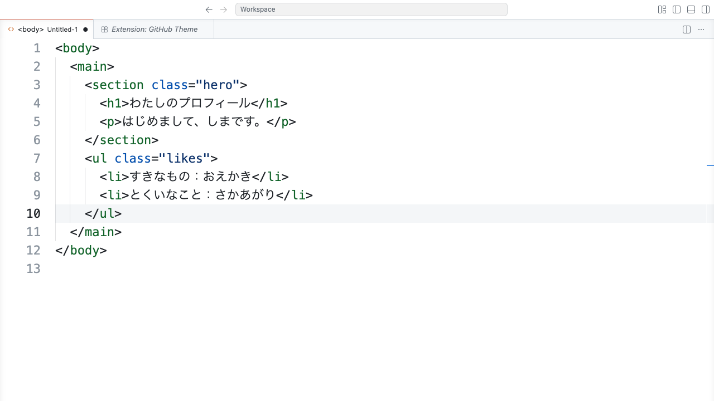Screen dimensions: 714x401
Task: Click the closing </main> tag
Action: pos(96,232)
